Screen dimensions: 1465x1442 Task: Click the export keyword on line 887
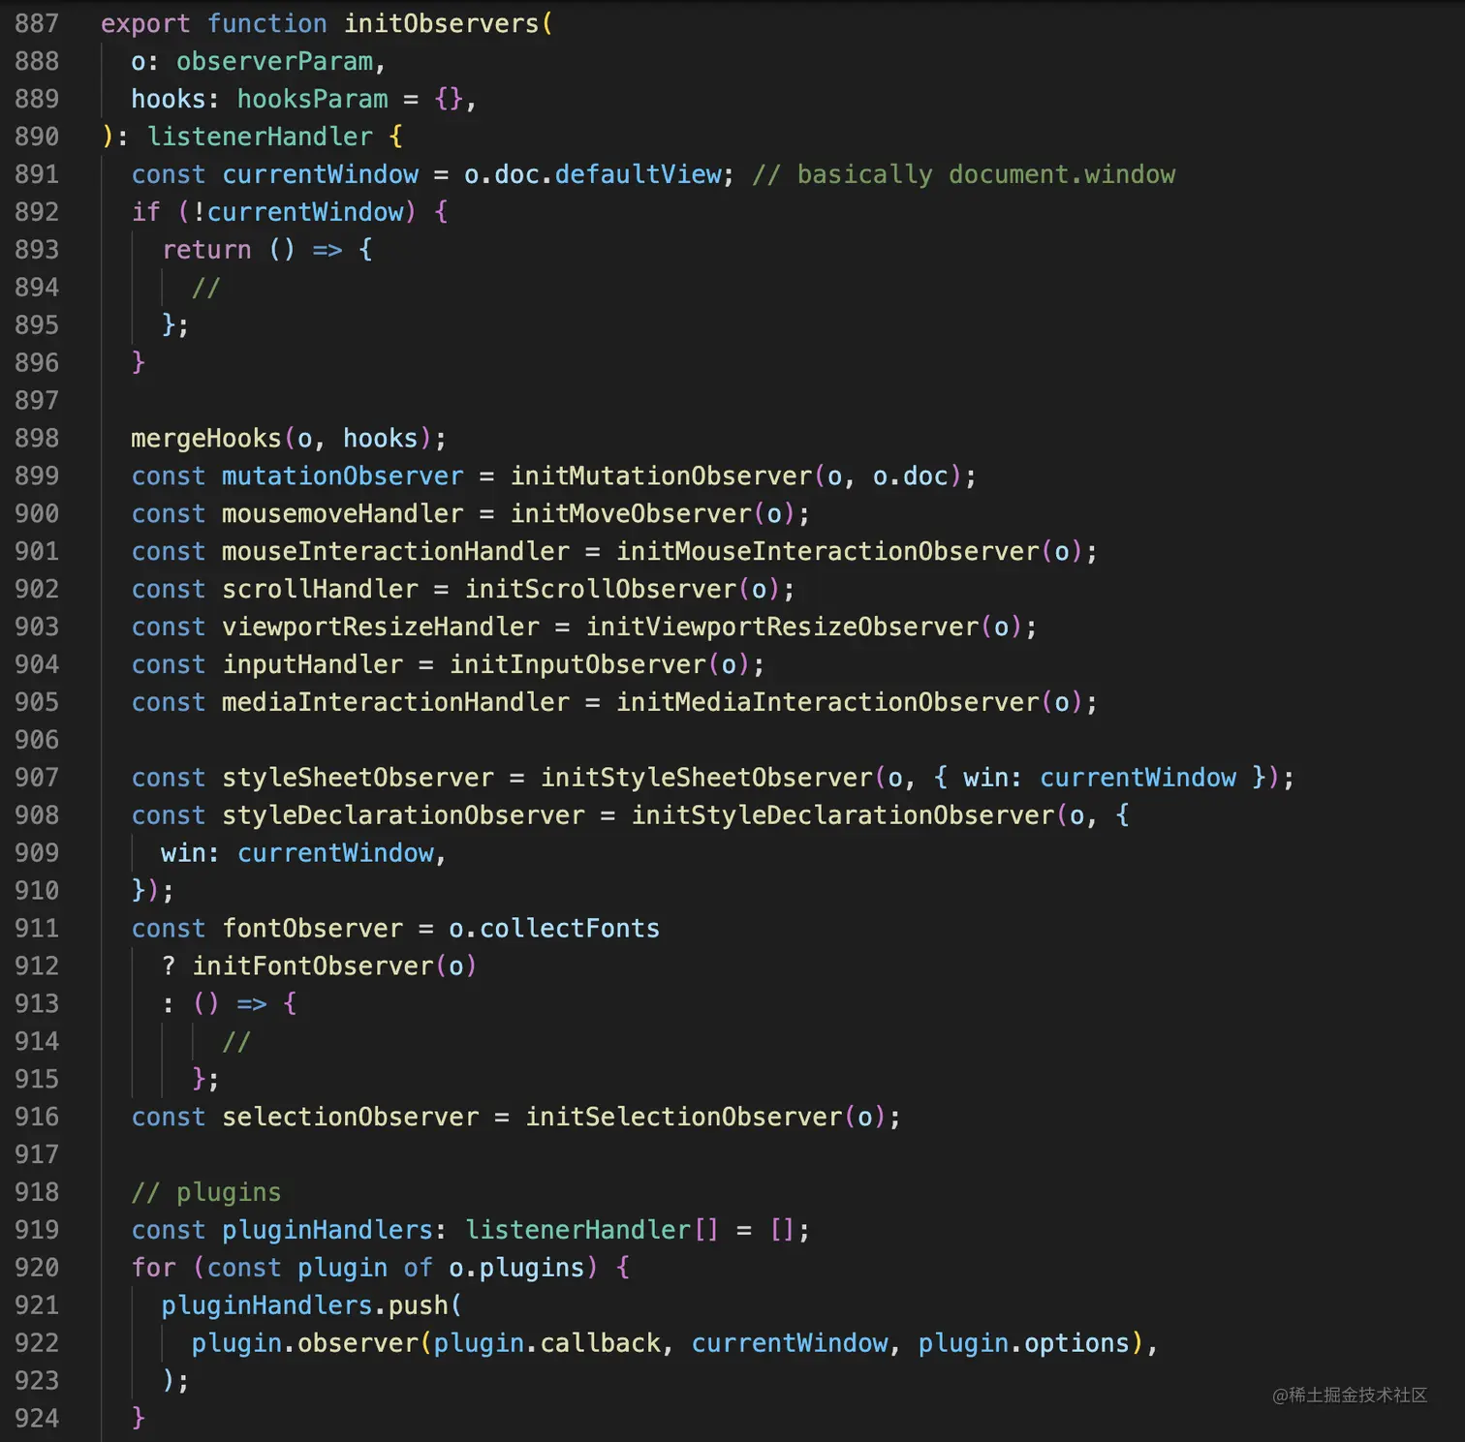146,23
